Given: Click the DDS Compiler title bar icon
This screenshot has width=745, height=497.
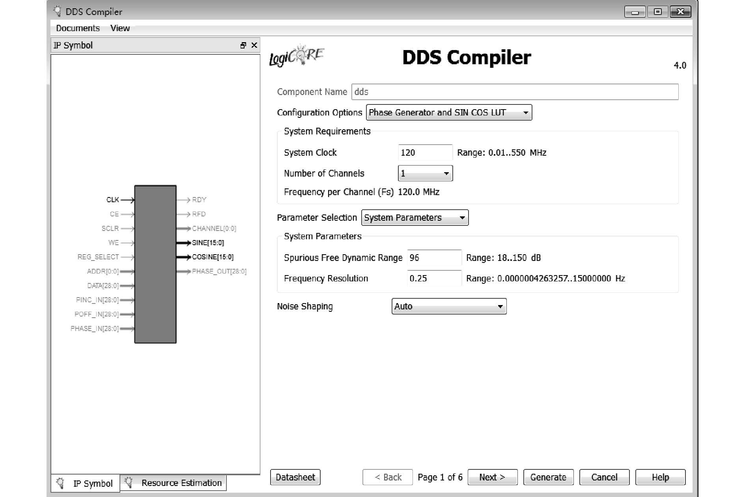Looking at the screenshot, I should [58, 11].
